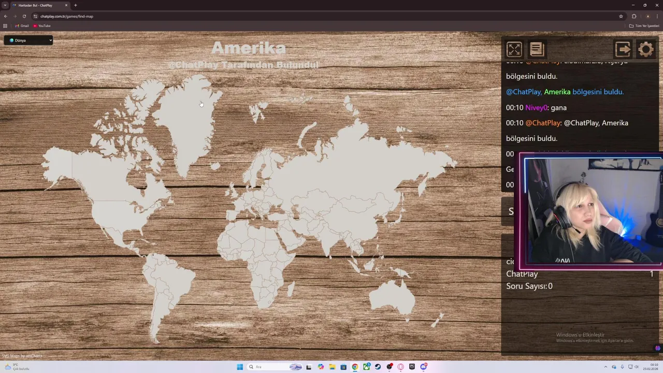The height and width of the screenshot is (373, 663).
Task: Click the microphone tray icon
Action: pyautogui.click(x=622, y=367)
